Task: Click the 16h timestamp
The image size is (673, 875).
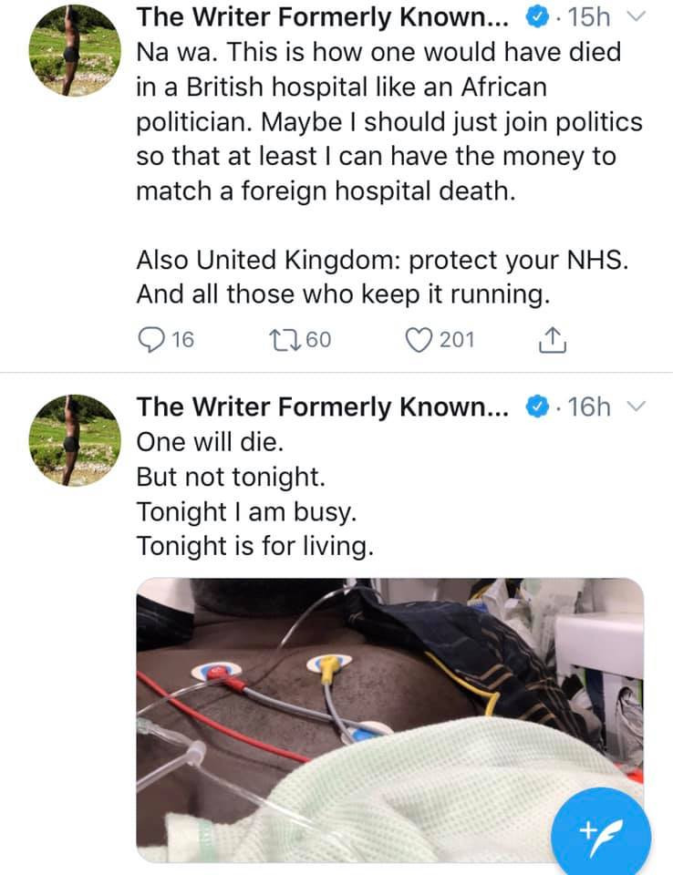Action: coord(589,407)
